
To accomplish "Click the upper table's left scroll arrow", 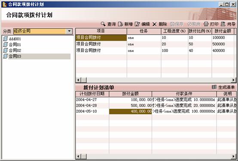I will coord(78,80).
